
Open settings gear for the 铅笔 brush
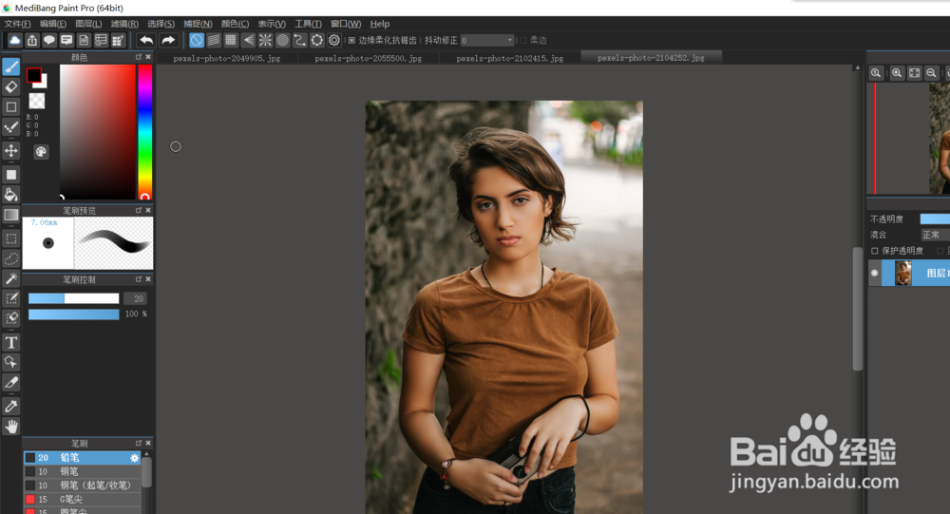click(x=135, y=458)
